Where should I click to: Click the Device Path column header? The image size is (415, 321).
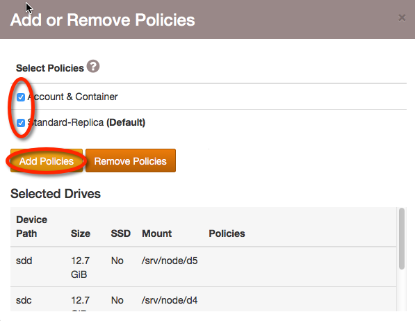[31, 227]
